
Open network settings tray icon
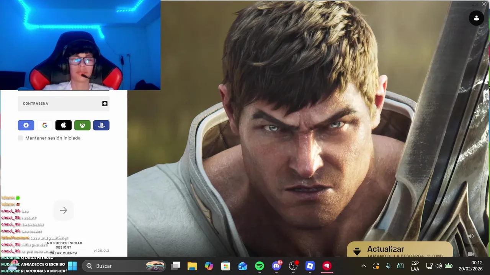[x=430, y=266]
